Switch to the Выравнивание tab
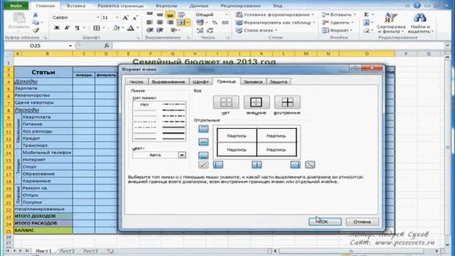 pyautogui.click(x=168, y=82)
